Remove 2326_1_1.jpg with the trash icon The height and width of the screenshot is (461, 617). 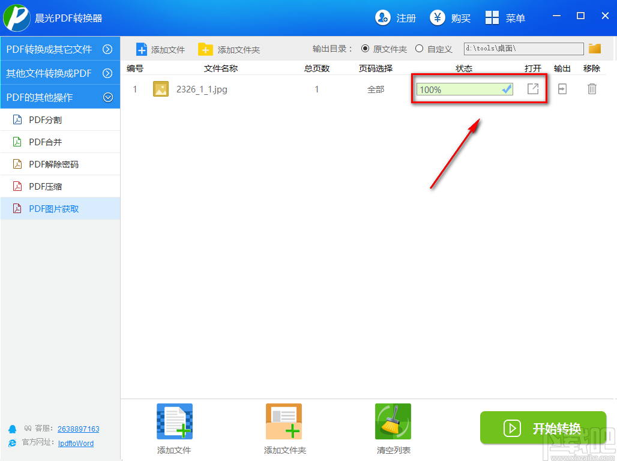(592, 89)
